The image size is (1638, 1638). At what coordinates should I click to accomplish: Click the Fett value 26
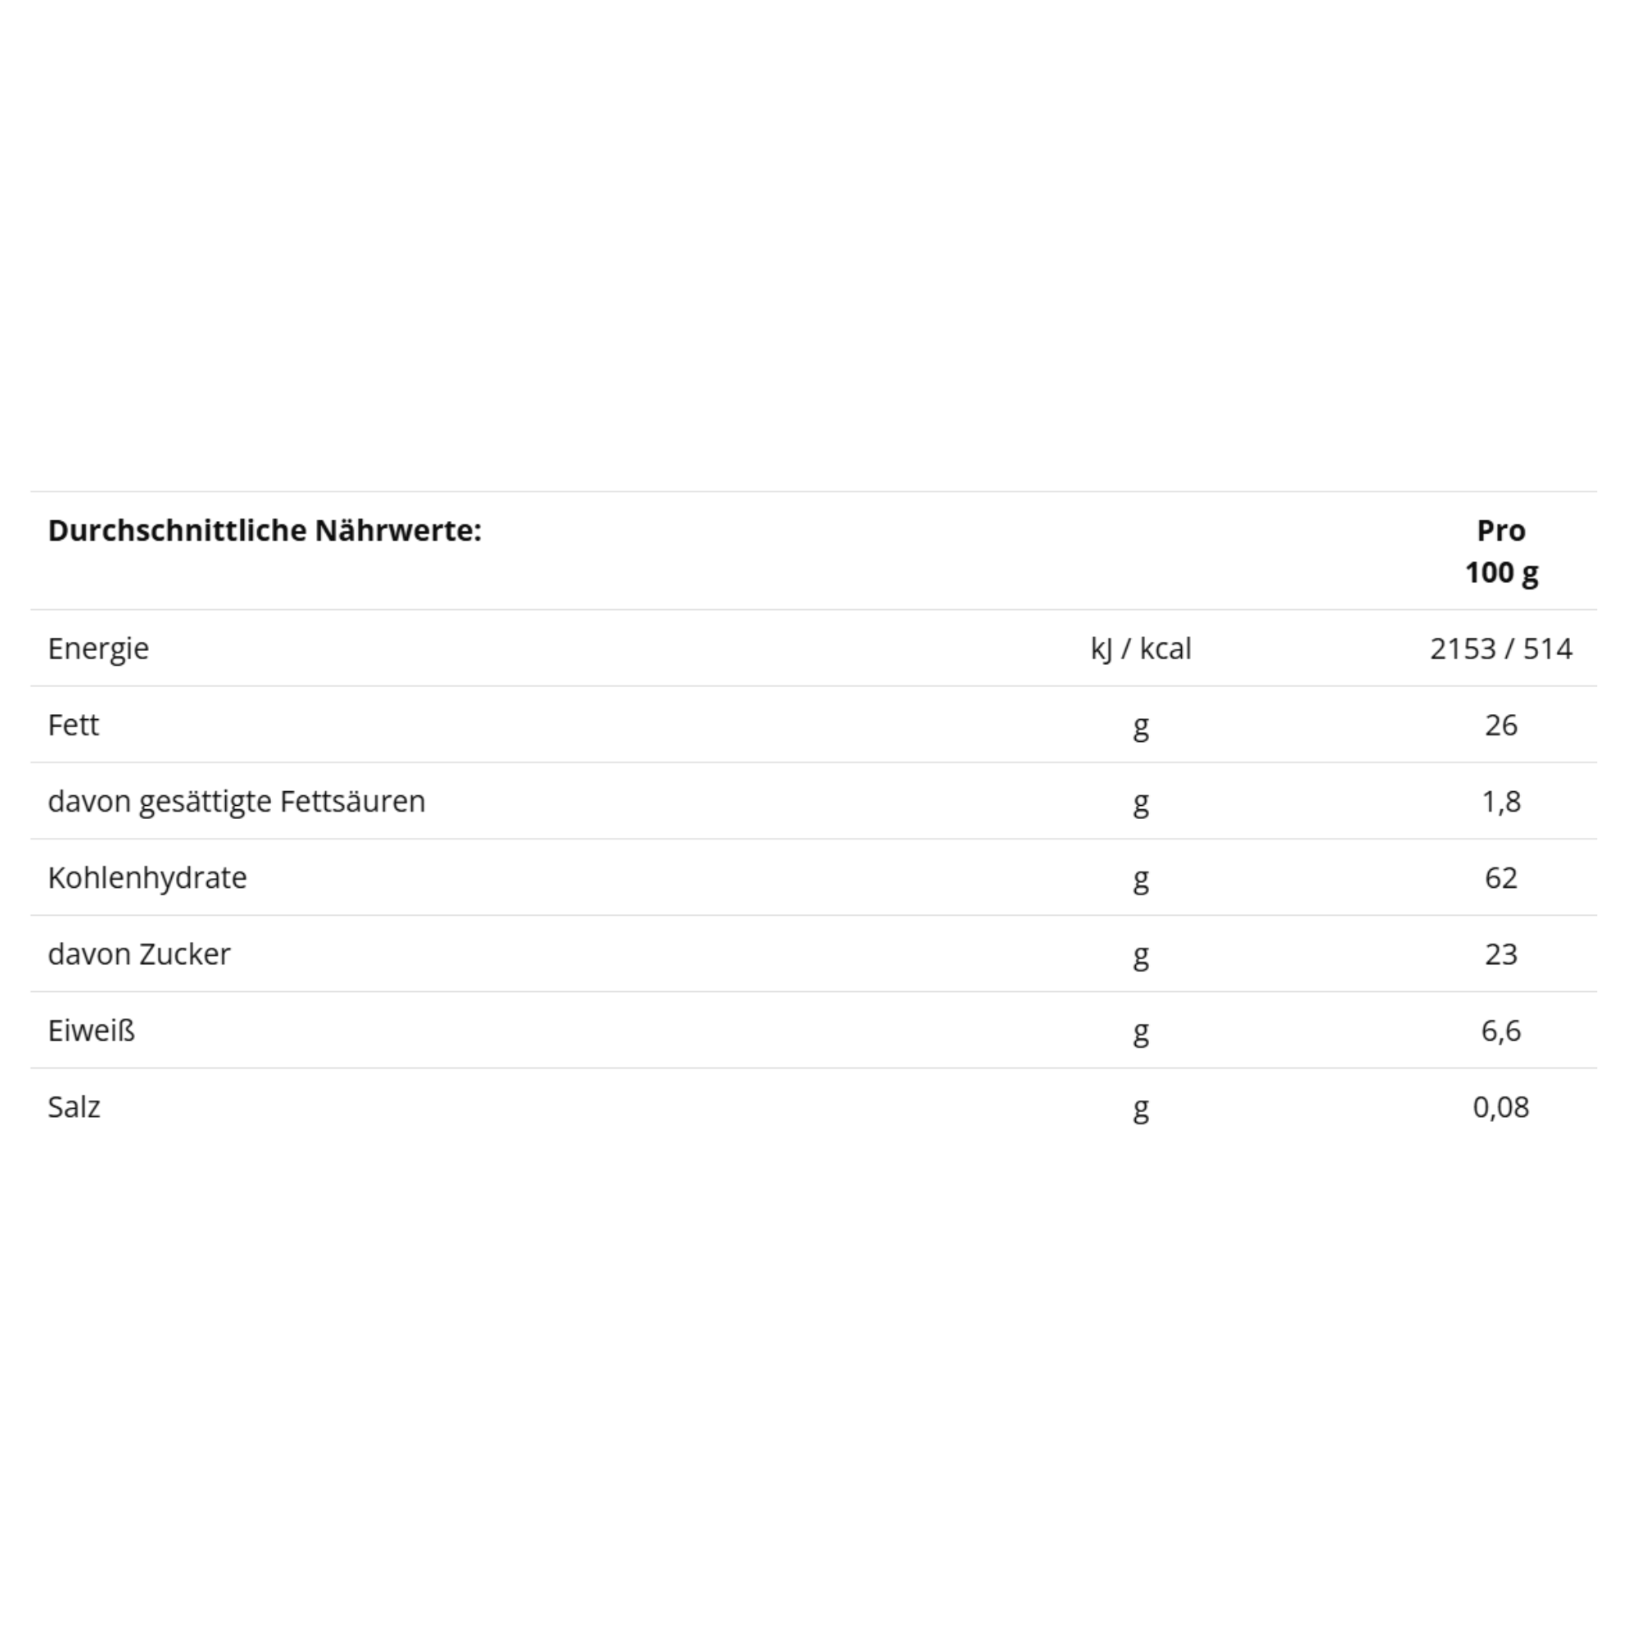coord(1500,726)
